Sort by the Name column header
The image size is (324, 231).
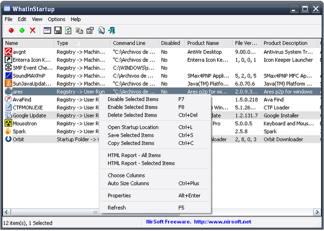pyautogui.click(x=29, y=43)
